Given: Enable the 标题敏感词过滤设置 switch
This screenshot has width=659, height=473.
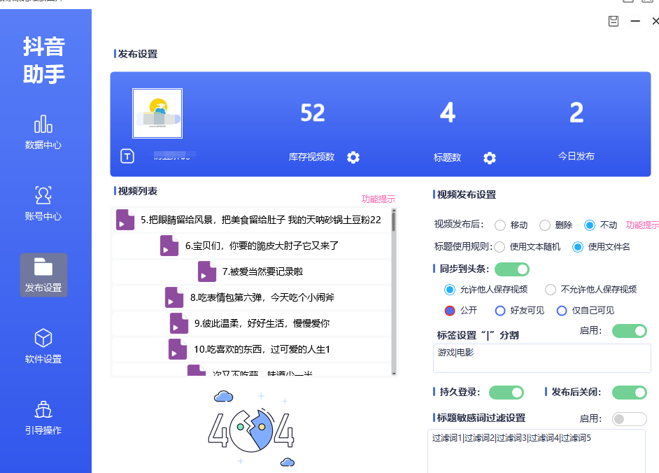Looking at the screenshot, I should [x=629, y=418].
